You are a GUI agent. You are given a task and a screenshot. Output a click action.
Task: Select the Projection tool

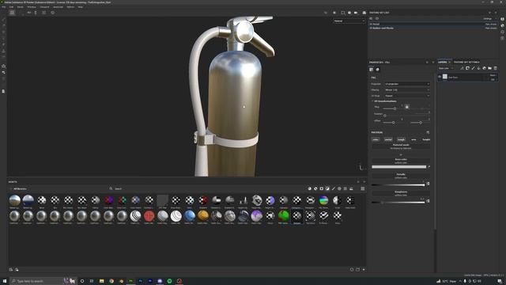pyautogui.click(x=3, y=32)
